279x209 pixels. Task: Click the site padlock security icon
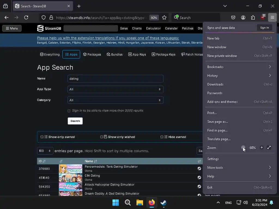coord(51,18)
